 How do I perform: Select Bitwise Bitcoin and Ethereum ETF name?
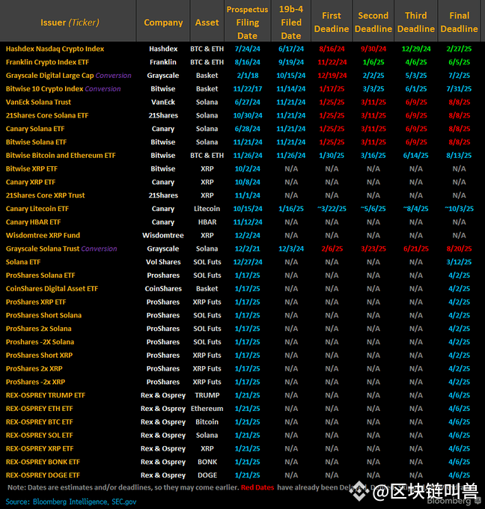click(x=61, y=156)
